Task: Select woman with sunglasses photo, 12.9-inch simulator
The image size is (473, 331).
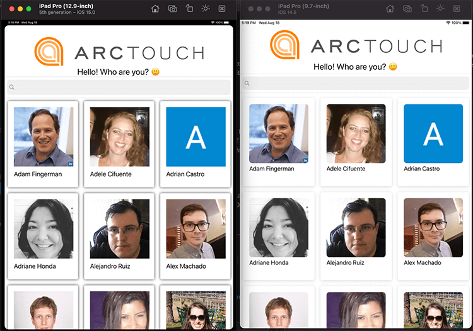Action: (x=196, y=310)
